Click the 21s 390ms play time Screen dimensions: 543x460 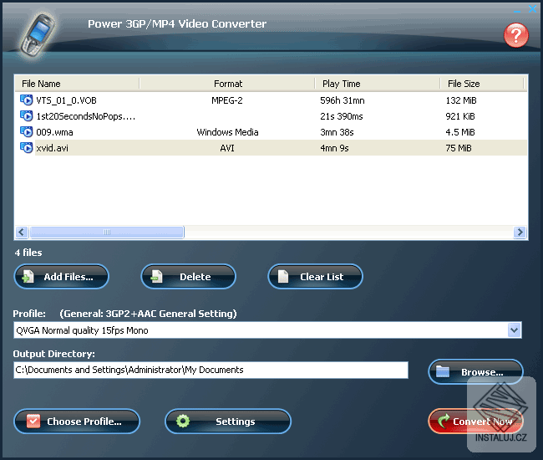click(342, 116)
